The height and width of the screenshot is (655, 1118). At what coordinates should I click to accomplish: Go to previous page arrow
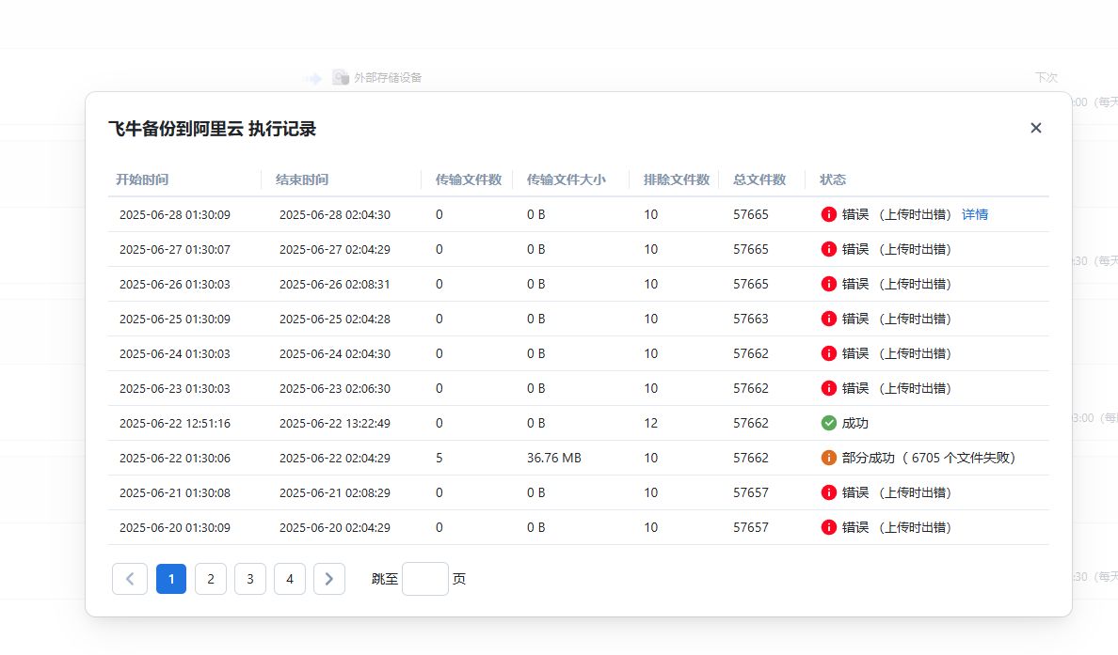[130, 579]
